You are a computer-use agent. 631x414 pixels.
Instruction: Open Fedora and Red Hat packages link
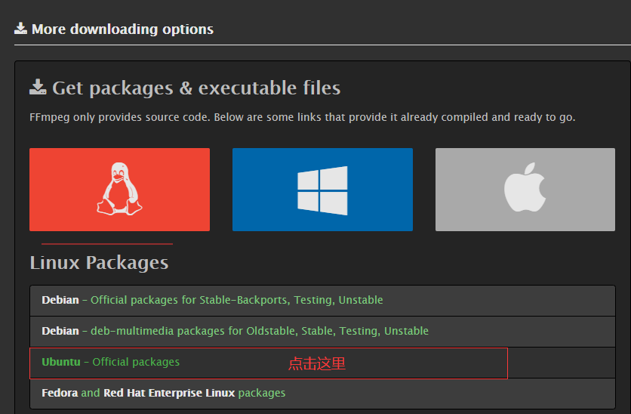point(322,394)
